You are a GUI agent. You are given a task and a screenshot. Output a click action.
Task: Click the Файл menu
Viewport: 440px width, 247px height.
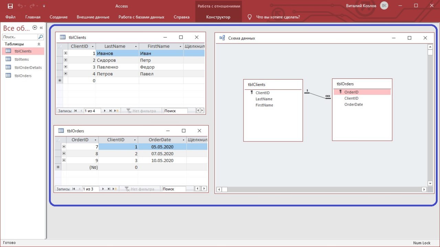click(x=10, y=17)
